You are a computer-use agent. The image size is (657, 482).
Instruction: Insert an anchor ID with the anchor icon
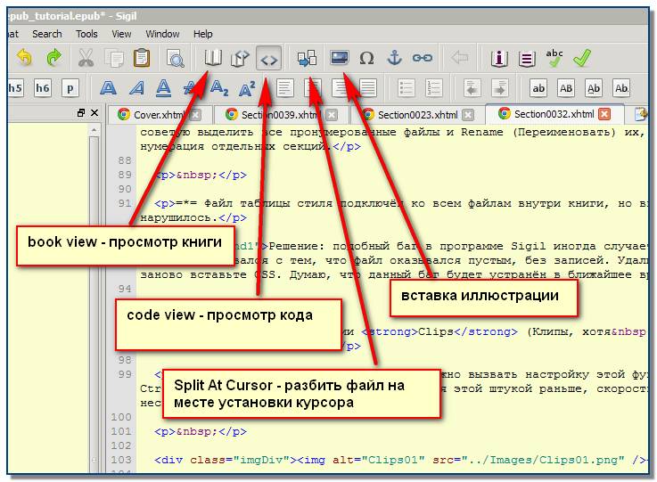click(x=394, y=58)
